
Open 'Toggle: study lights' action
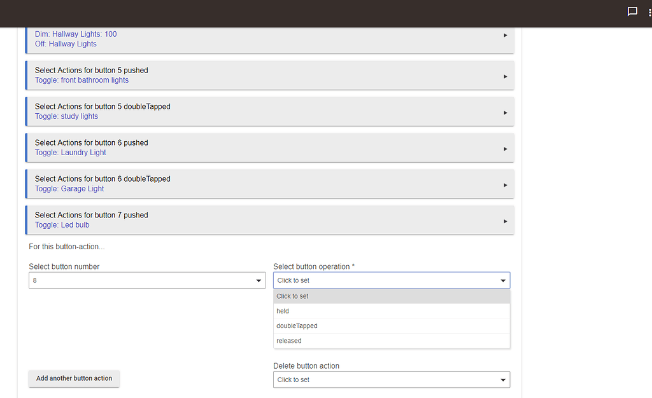tap(66, 116)
